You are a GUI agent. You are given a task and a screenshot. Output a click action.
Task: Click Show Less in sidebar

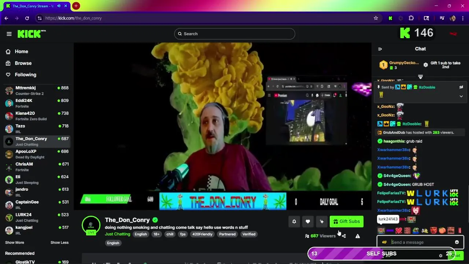(x=59, y=242)
